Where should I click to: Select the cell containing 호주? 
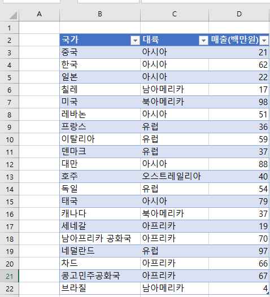(100, 177)
